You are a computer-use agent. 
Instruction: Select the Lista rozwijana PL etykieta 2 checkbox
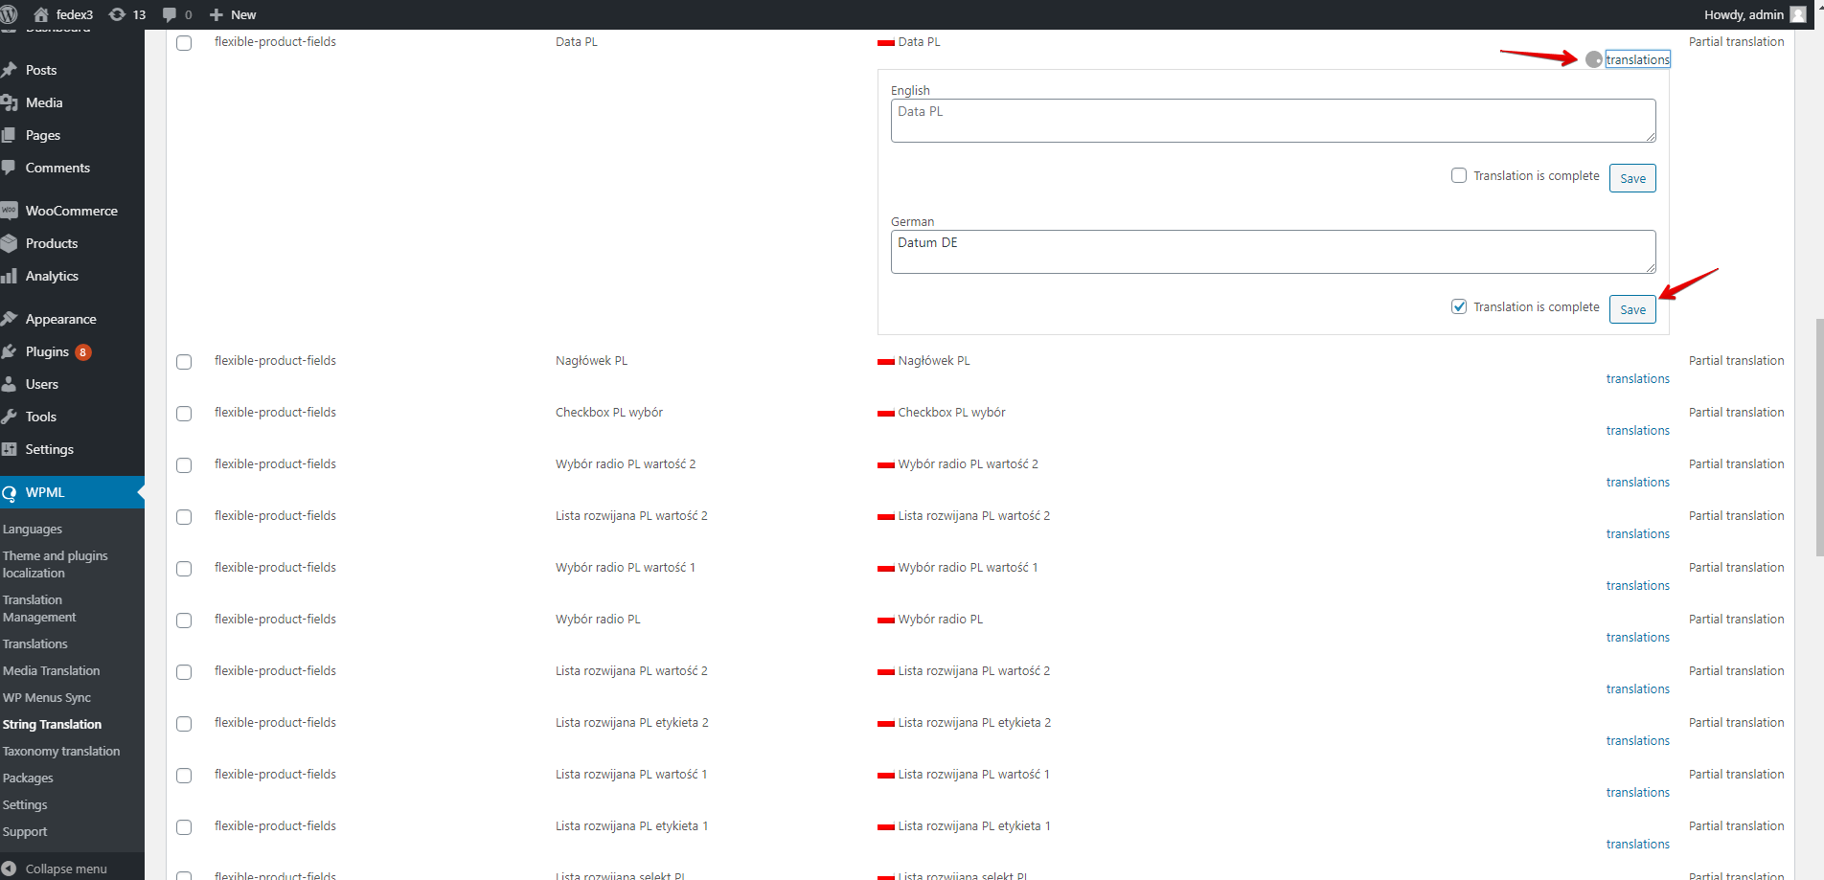pos(184,724)
